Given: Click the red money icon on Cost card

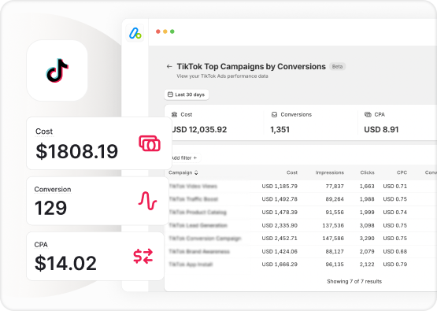Looking at the screenshot, I should point(150,143).
